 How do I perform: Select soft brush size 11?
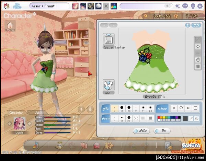coord(143,108)
